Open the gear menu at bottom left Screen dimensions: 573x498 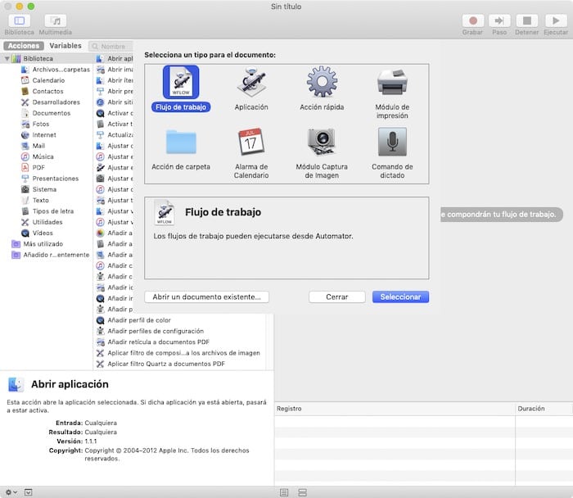10,491
